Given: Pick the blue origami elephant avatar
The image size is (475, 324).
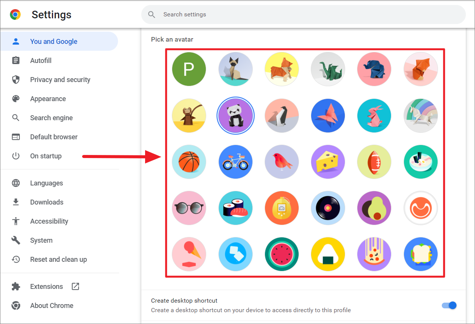Looking at the screenshot, I should (374, 69).
